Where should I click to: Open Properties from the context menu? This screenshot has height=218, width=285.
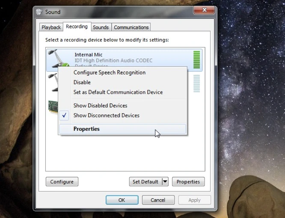point(86,129)
